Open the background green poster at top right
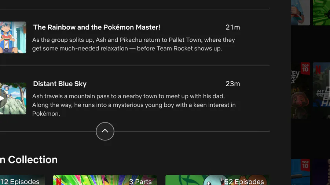Viewport: 330px width, 185px height. 321,12
